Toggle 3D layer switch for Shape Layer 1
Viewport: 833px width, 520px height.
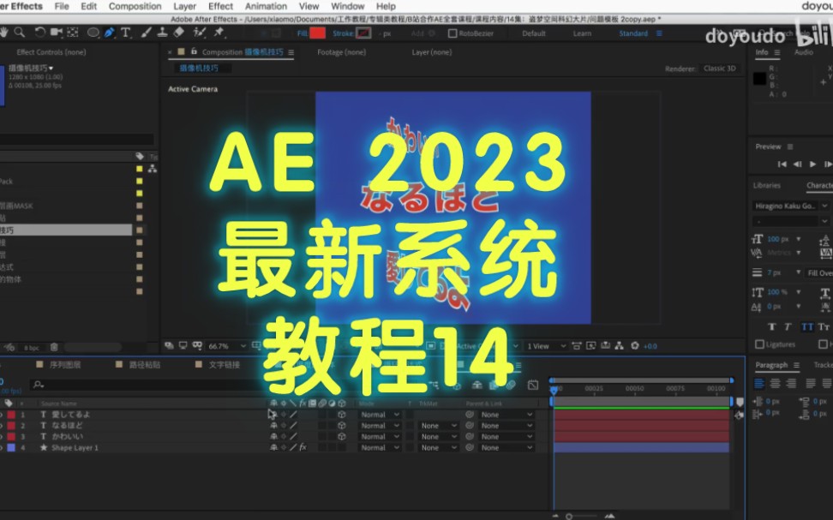pos(341,446)
